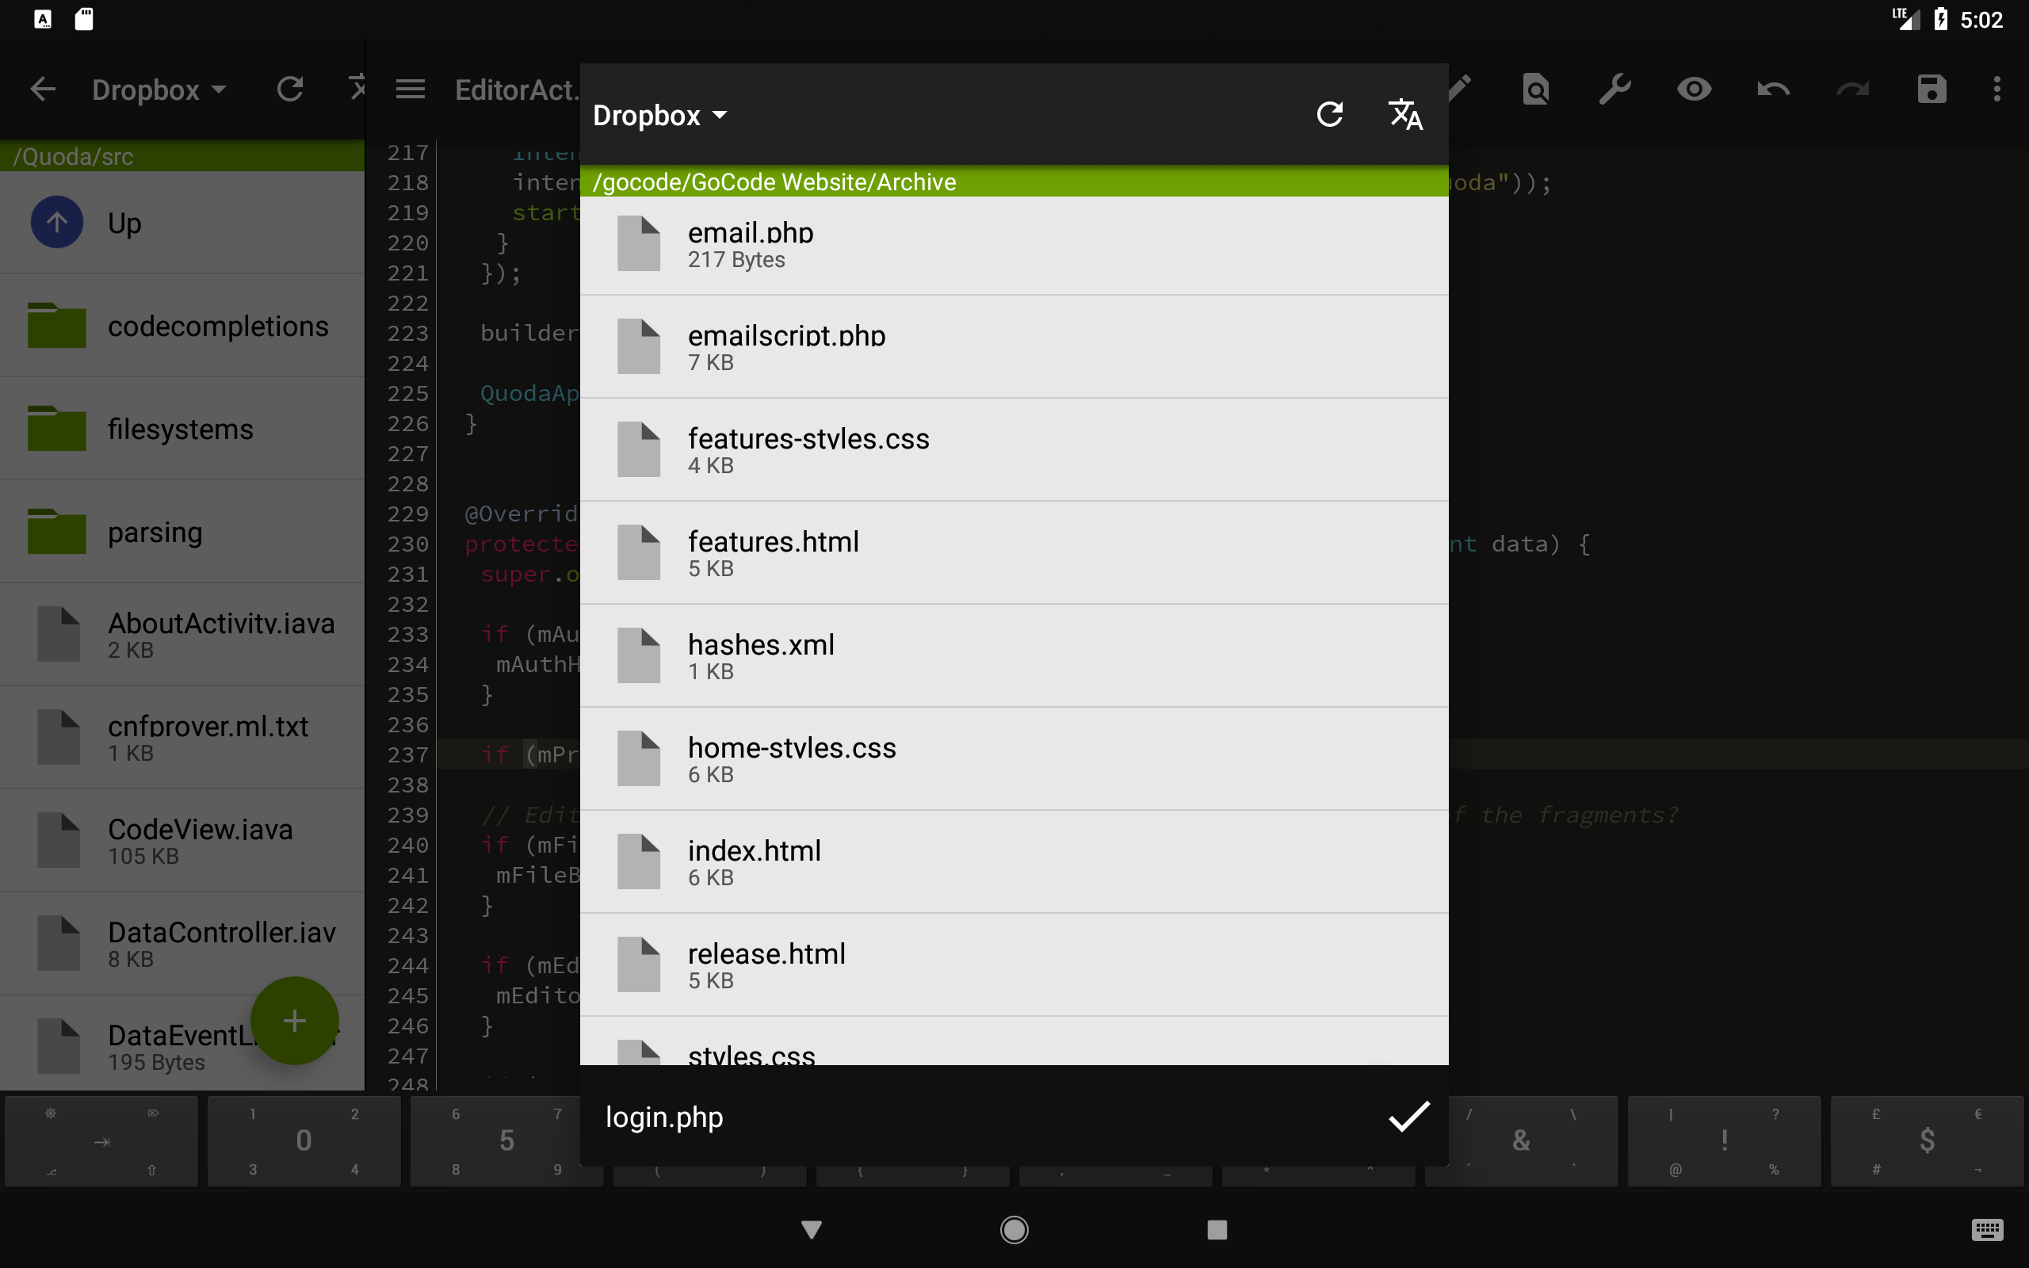Confirm the filename with the checkmark
The height and width of the screenshot is (1268, 2029).
tap(1408, 1116)
